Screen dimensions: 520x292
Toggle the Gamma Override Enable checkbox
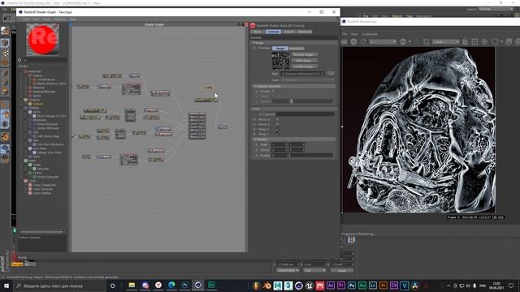(x=273, y=91)
